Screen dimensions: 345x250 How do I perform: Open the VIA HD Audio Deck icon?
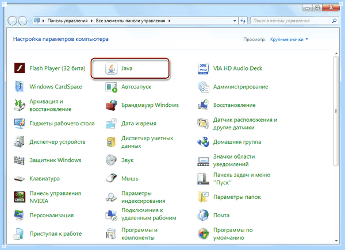203,68
